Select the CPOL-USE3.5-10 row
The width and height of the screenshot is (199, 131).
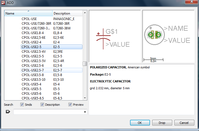coord(51,80)
